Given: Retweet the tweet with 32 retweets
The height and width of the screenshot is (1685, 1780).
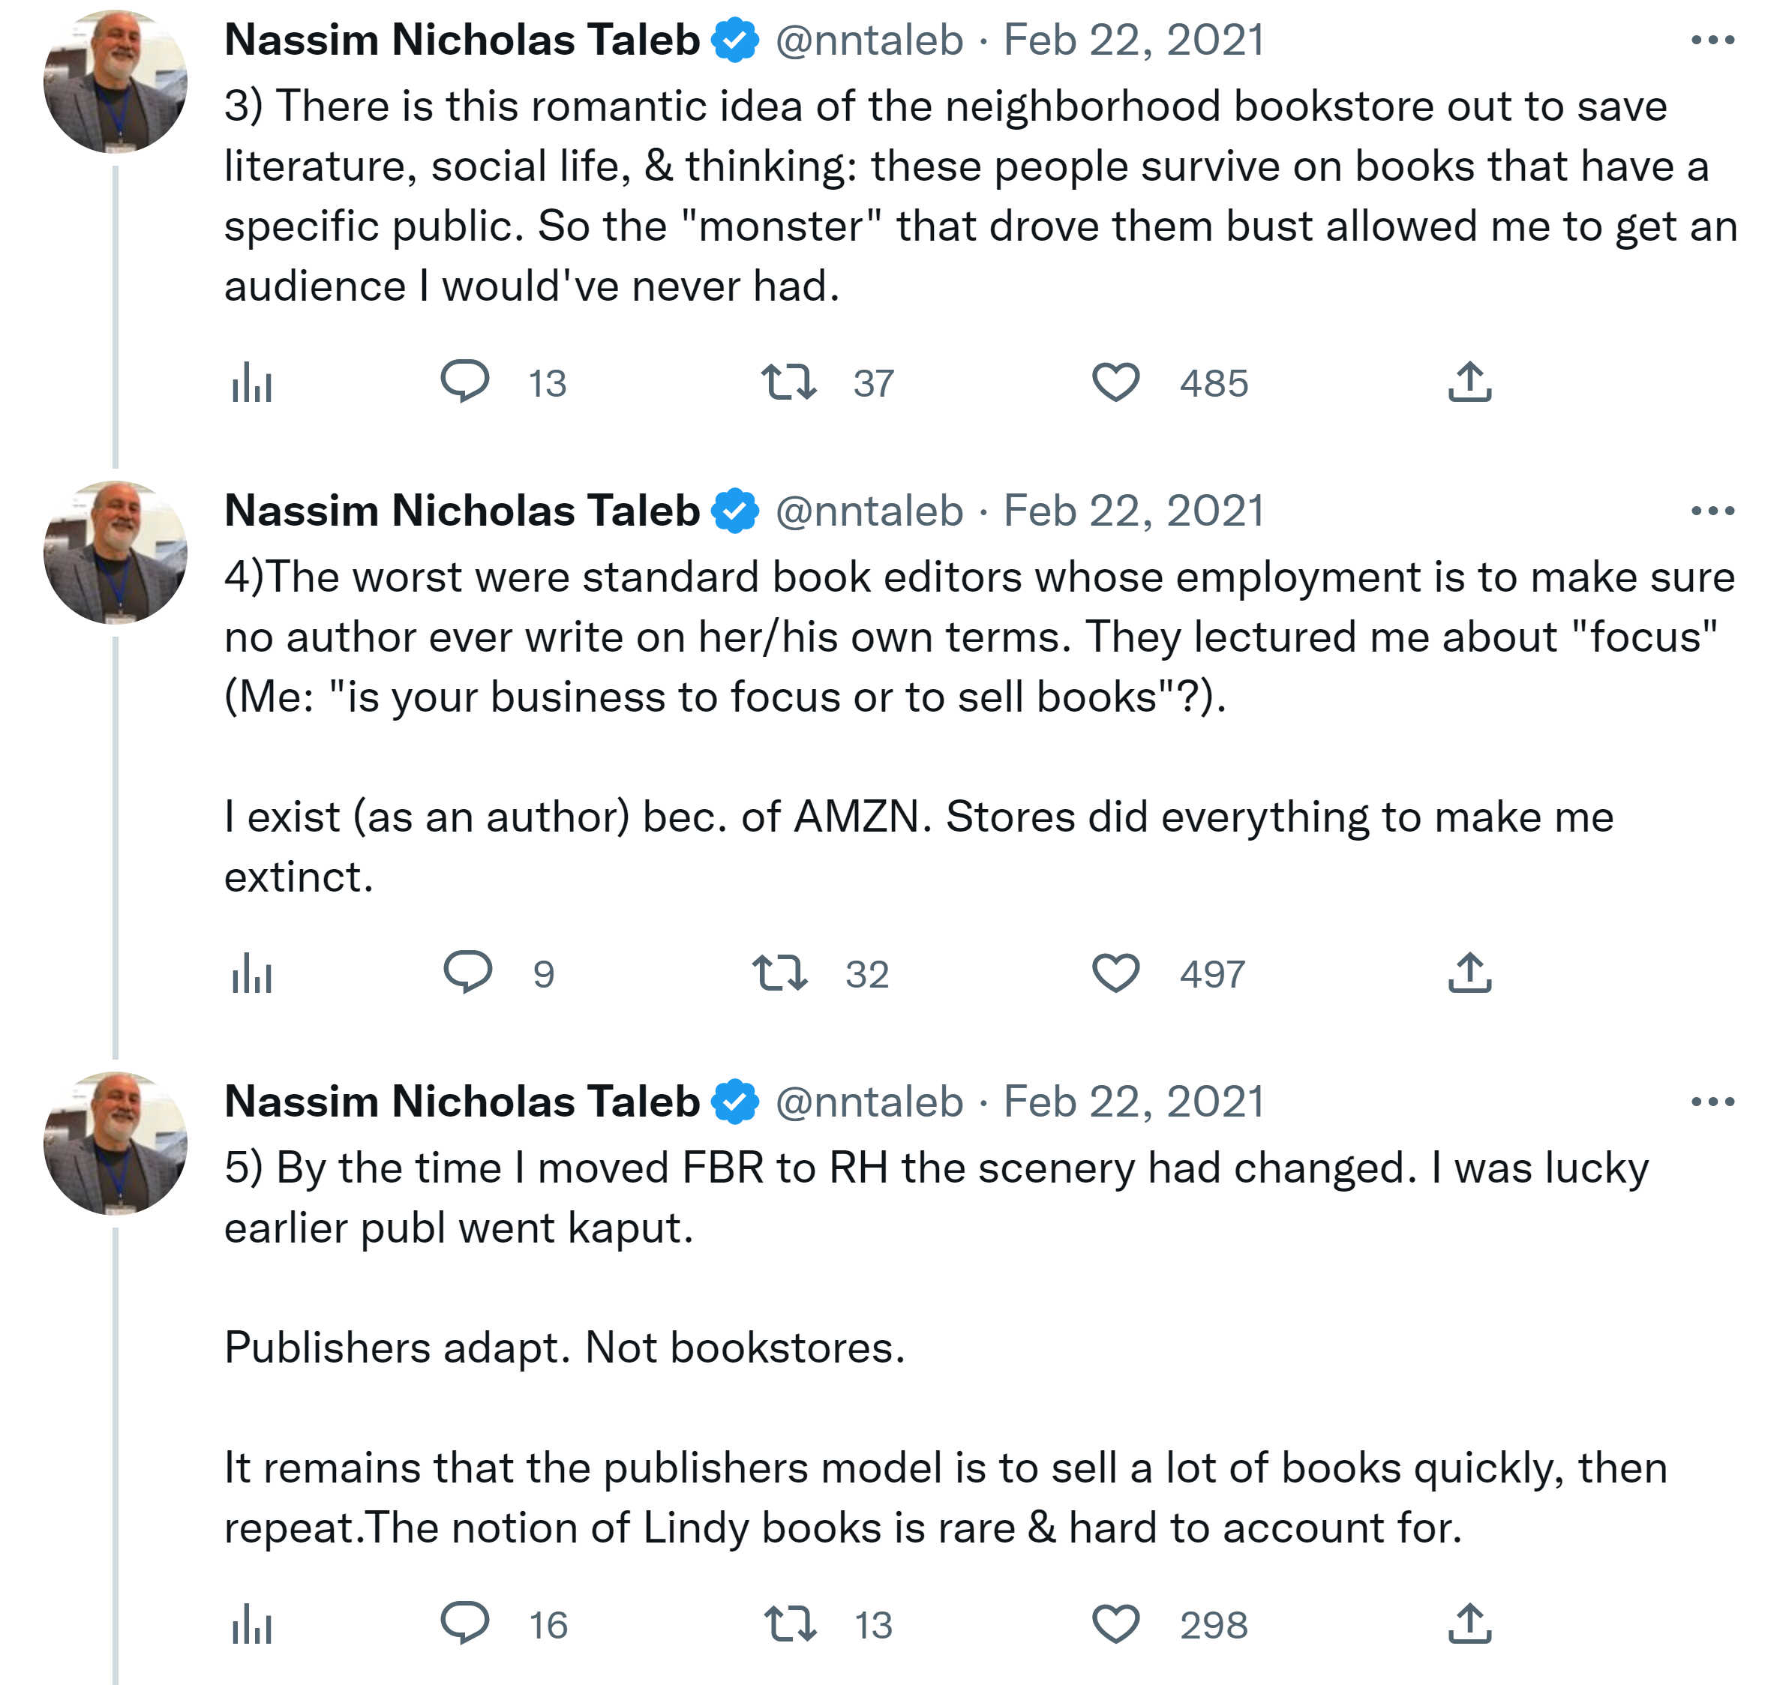Looking at the screenshot, I should pyautogui.click(x=780, y=973).
